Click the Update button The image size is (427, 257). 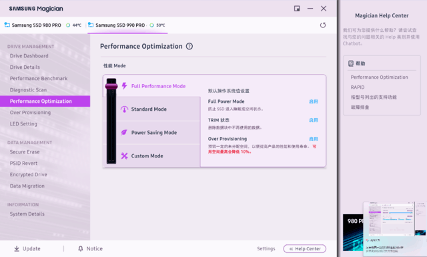(x=27, y=248)
